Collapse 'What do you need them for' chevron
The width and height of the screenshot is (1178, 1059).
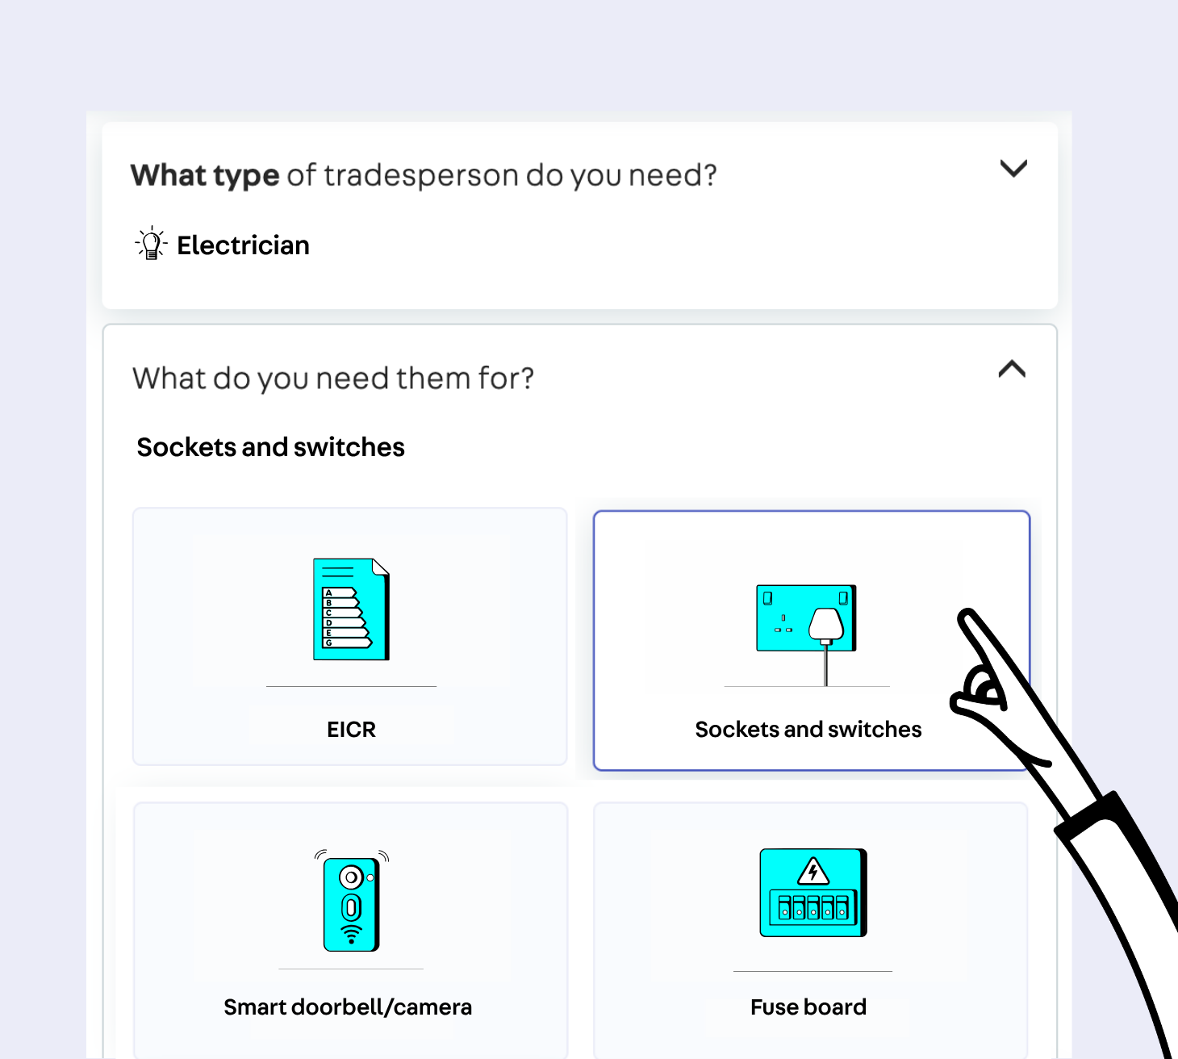point(1011,370)
